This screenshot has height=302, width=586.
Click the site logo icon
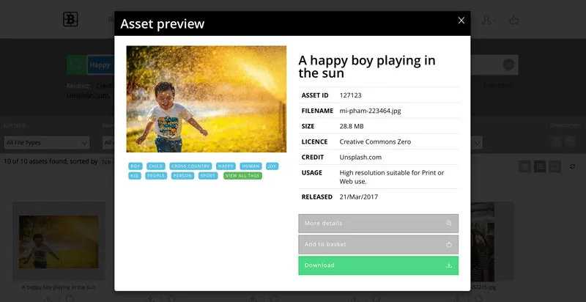[70, 20]
